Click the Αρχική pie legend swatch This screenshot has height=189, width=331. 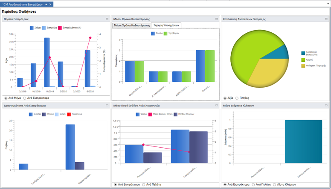click(x=303, y=60)
